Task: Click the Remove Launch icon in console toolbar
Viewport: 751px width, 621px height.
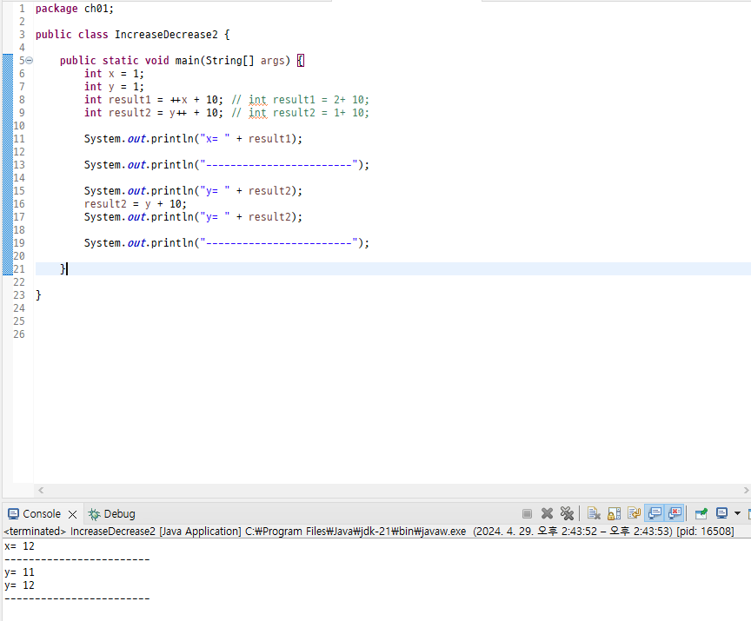Action: [x=547, y=514]
